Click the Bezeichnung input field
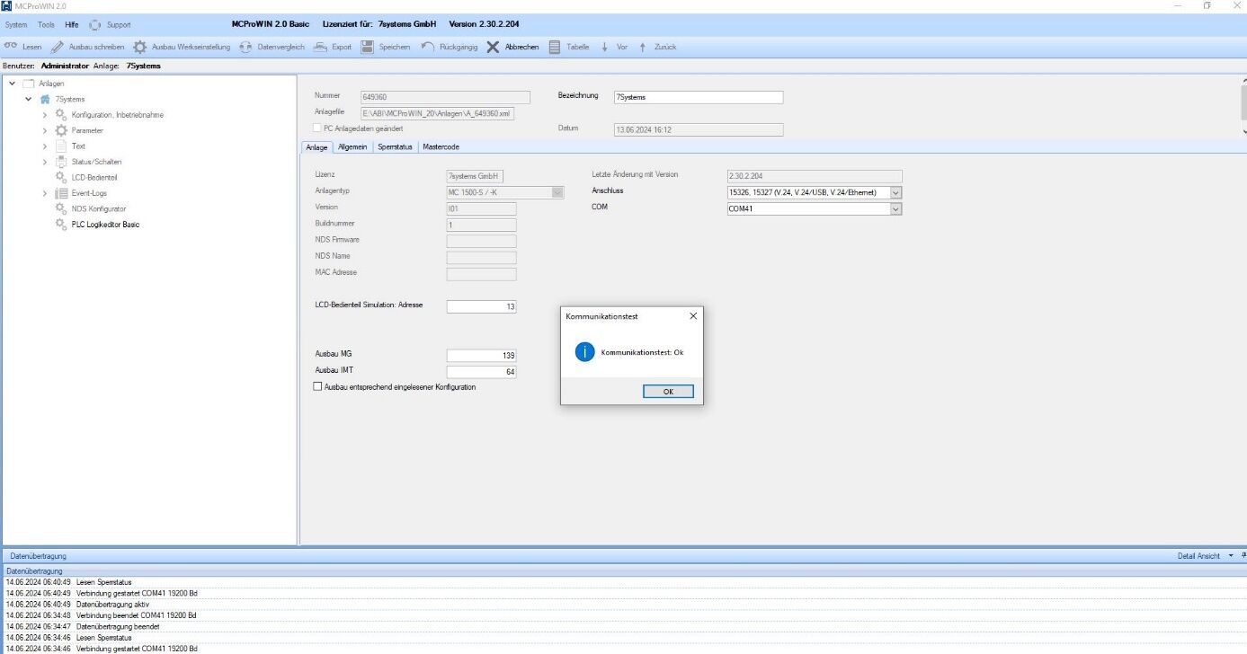Image resolution: width=1247 pixels, height=654 pixels. tap(698, 97)
